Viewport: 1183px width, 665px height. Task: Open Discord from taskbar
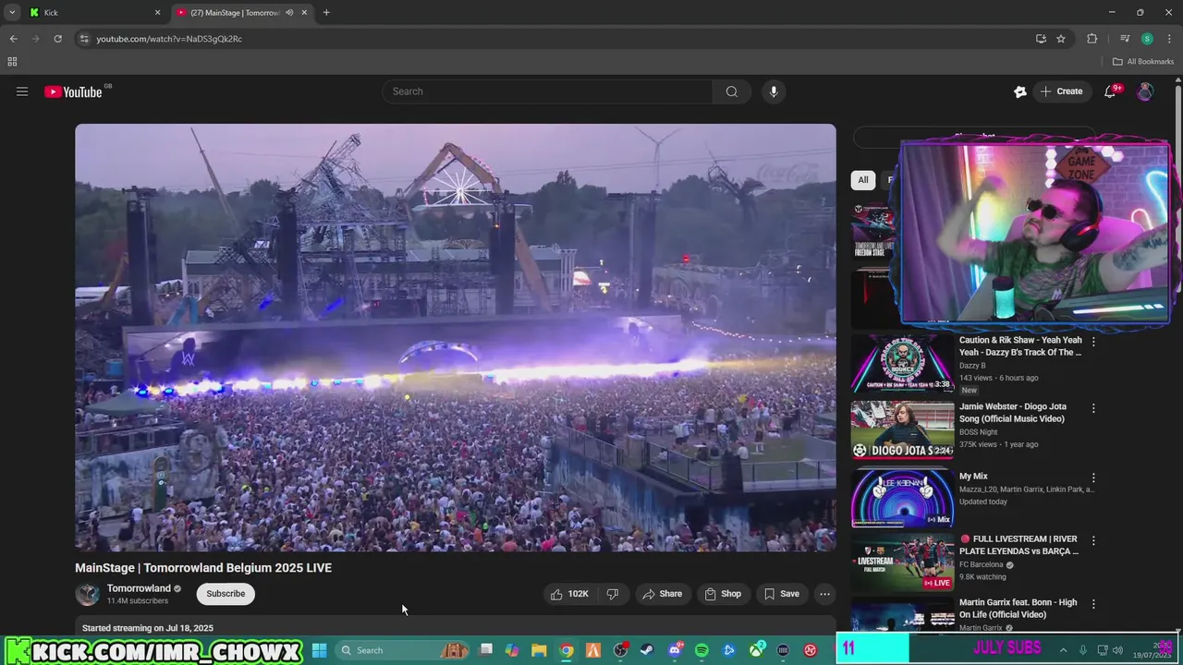(x=675, y=650)
